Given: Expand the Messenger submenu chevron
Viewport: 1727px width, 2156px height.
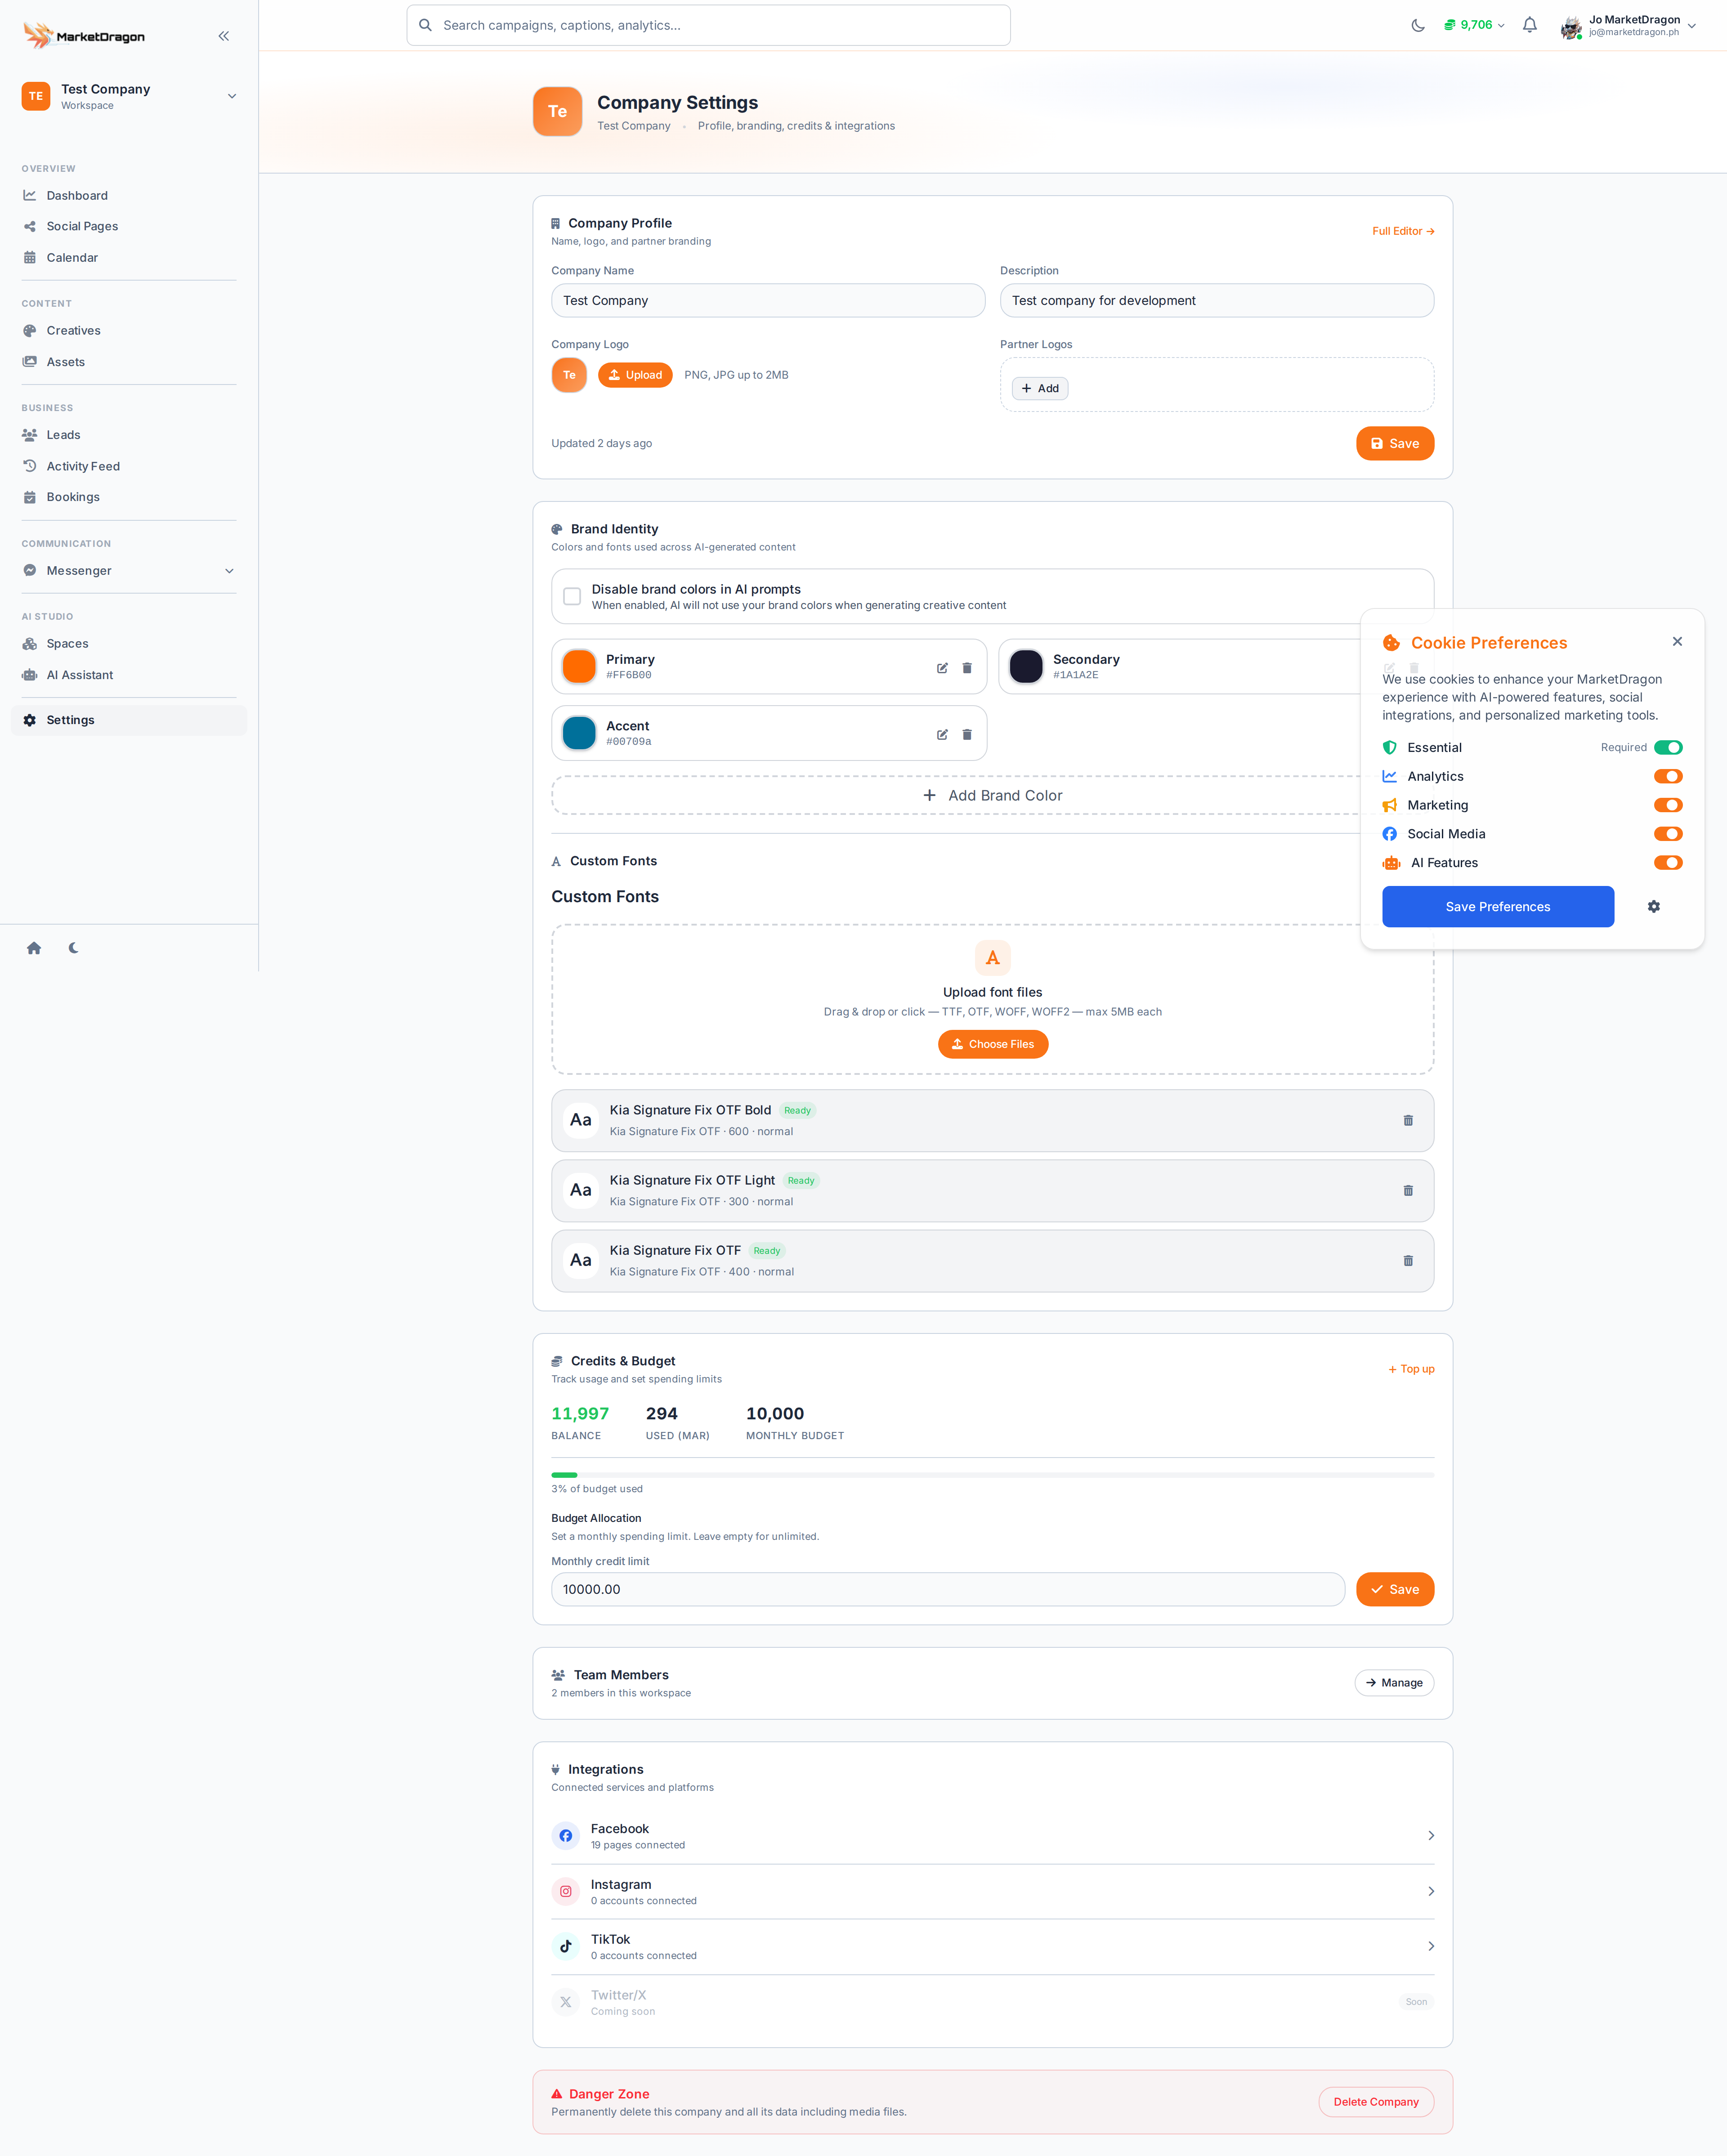Looking at the screenshot, I should (229, 571).
